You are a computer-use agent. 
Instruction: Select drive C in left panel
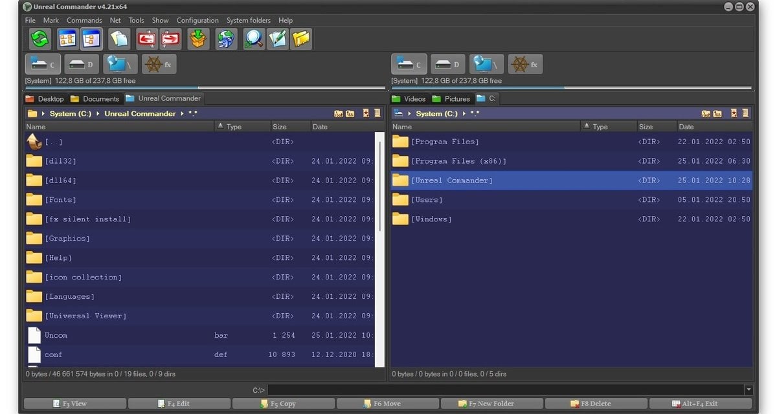click(x=43, y=64)
